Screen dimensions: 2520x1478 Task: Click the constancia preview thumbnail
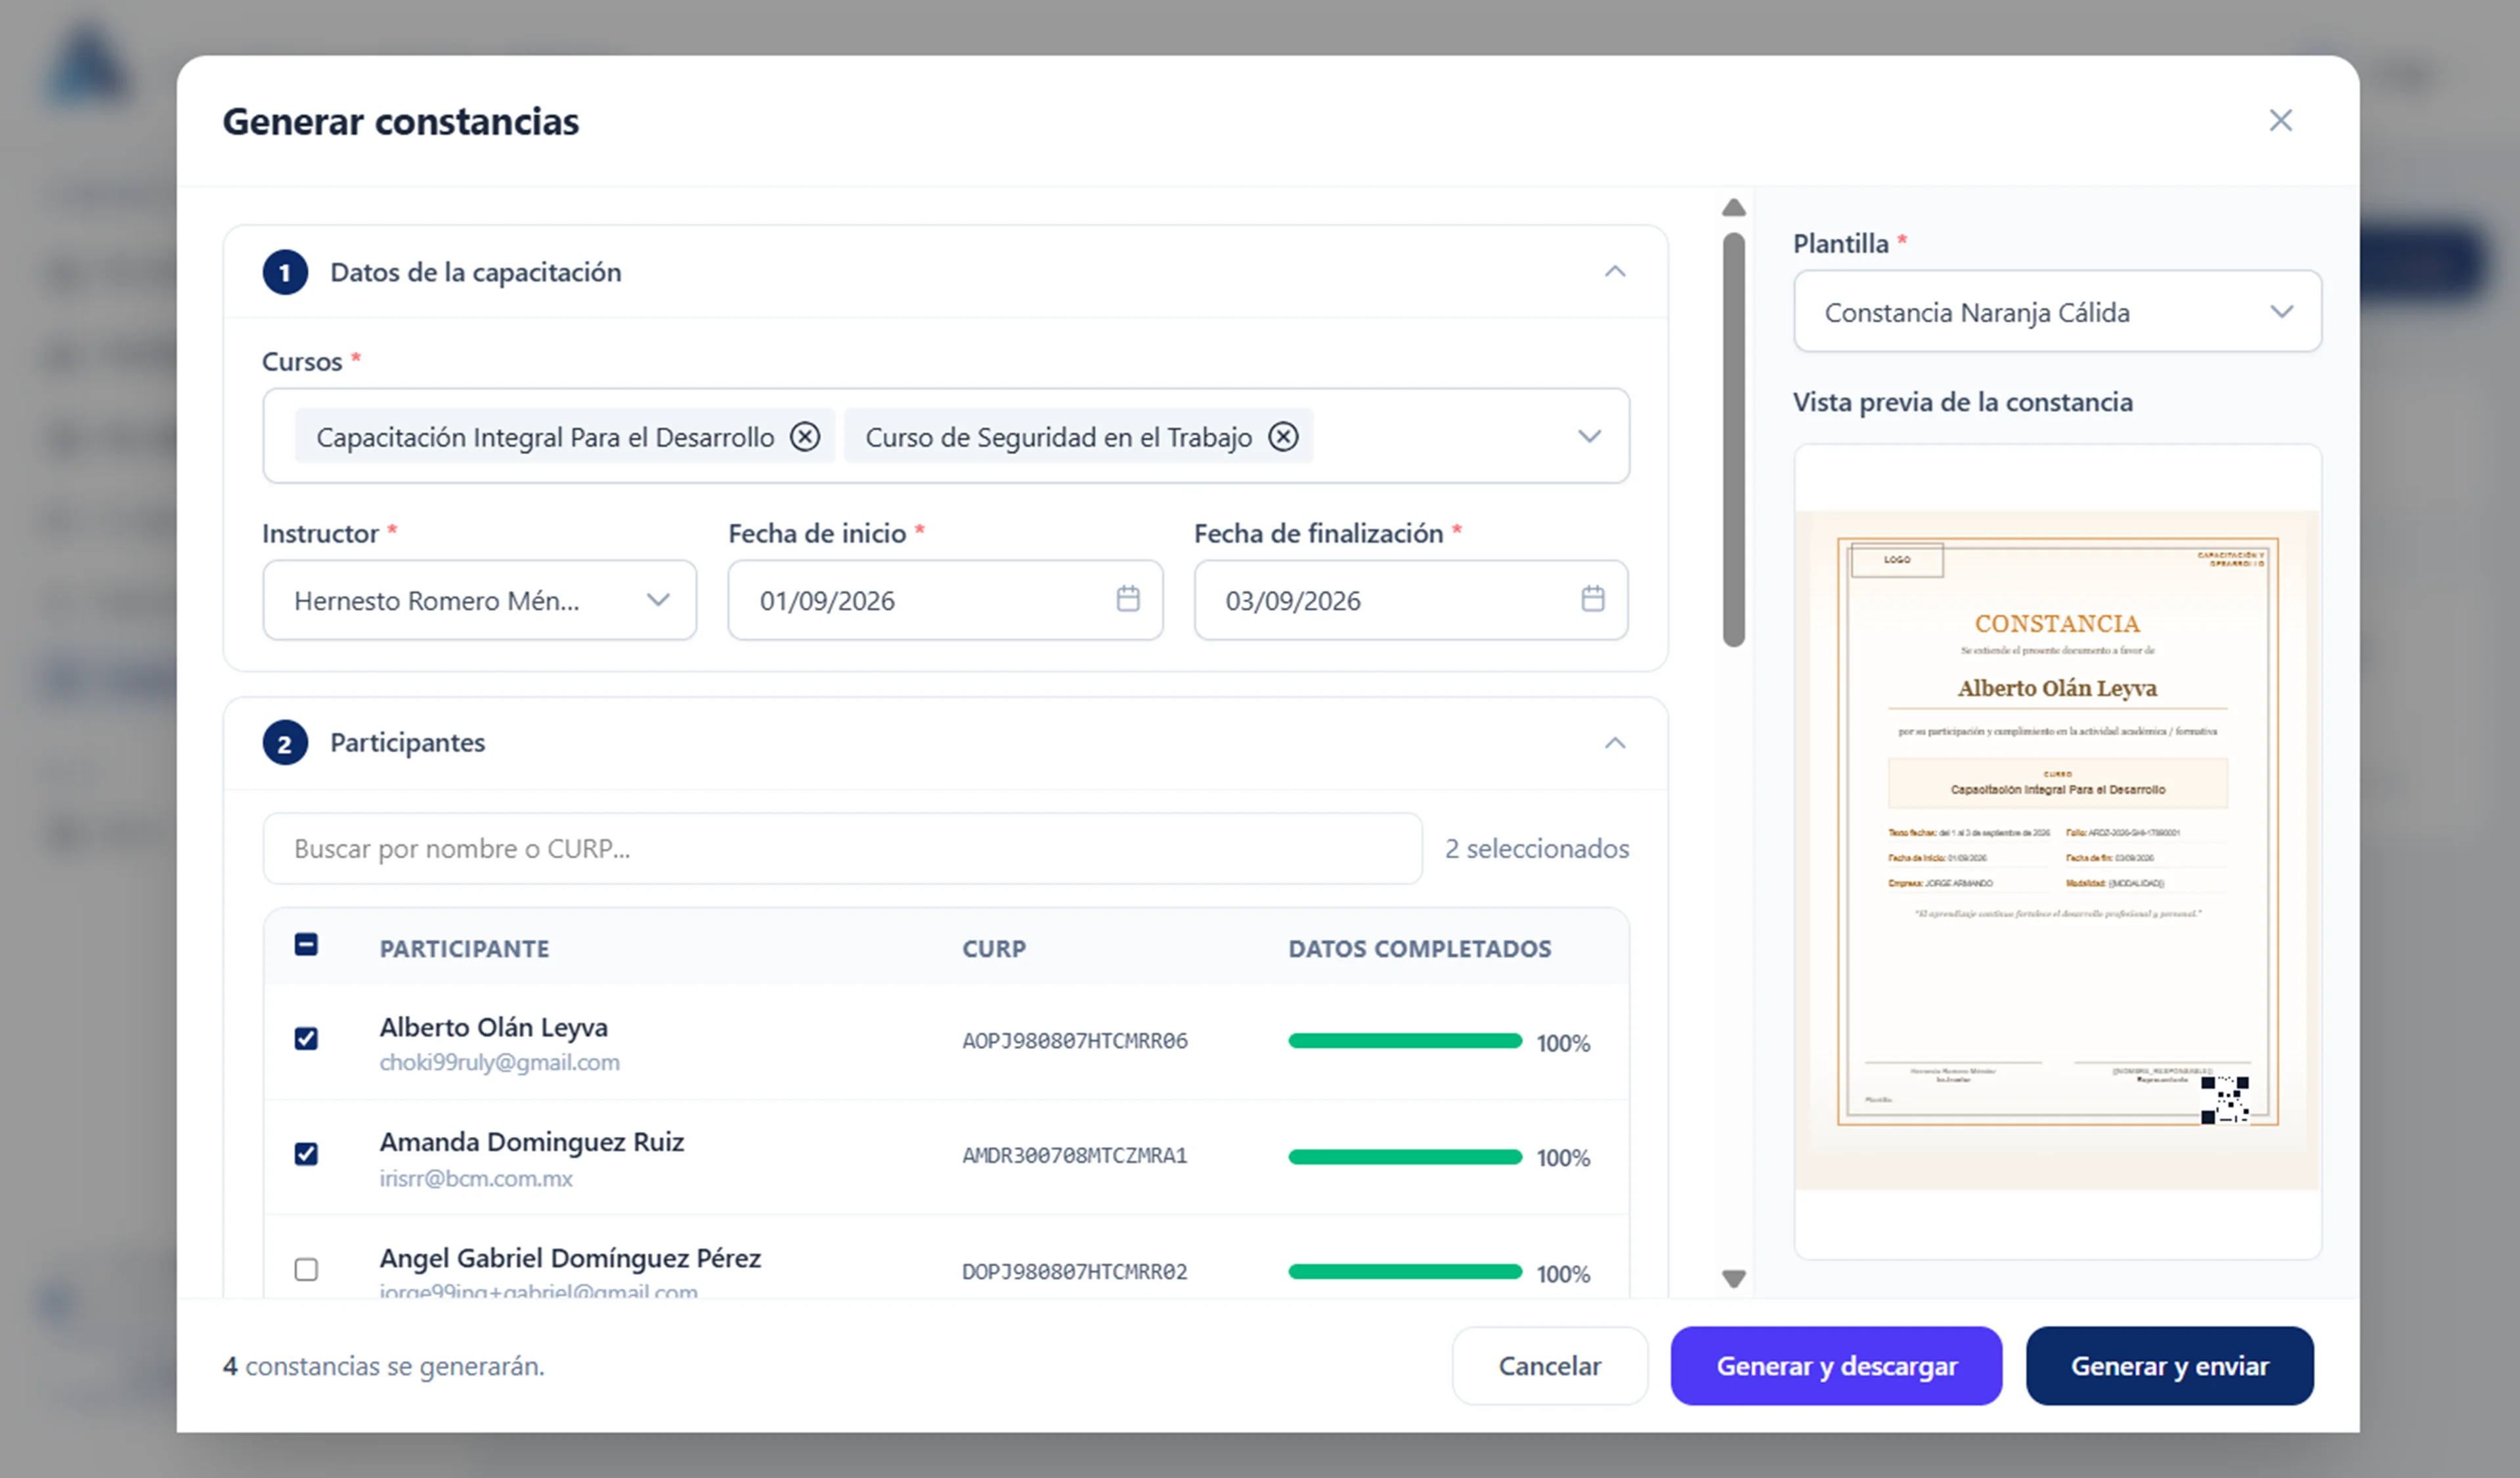(2057, 851)
